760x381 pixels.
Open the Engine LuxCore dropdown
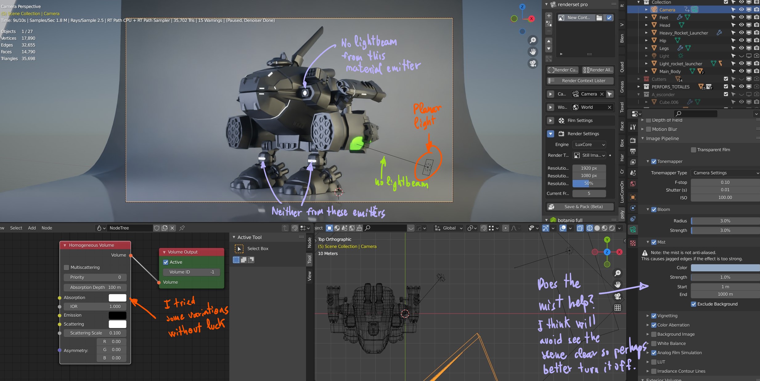(x=589, y=144)
